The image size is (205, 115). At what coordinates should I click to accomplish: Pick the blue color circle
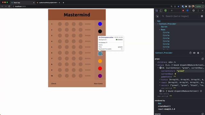100,24
